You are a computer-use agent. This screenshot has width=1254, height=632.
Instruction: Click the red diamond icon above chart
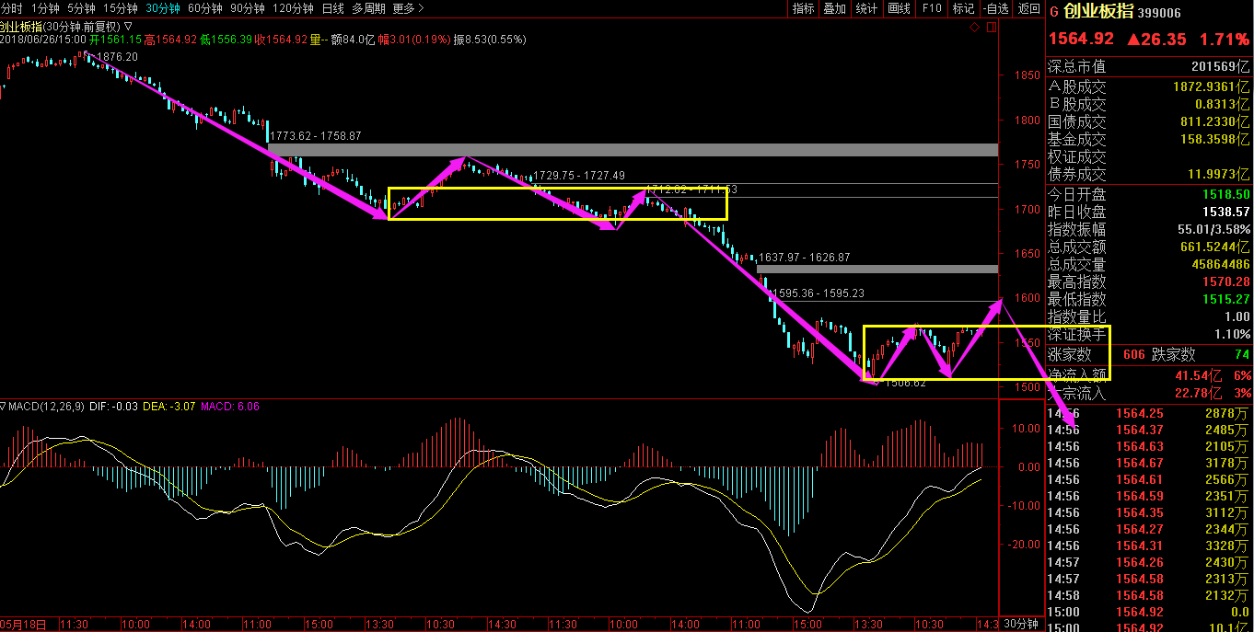coord(975,29)
